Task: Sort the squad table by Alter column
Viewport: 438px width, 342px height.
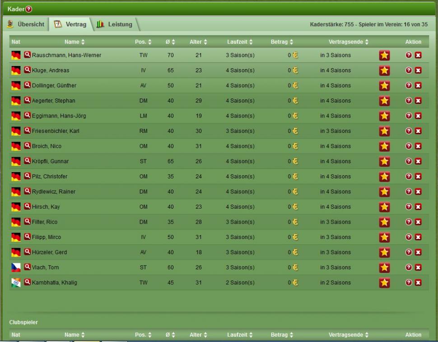Action: point(198,42)
